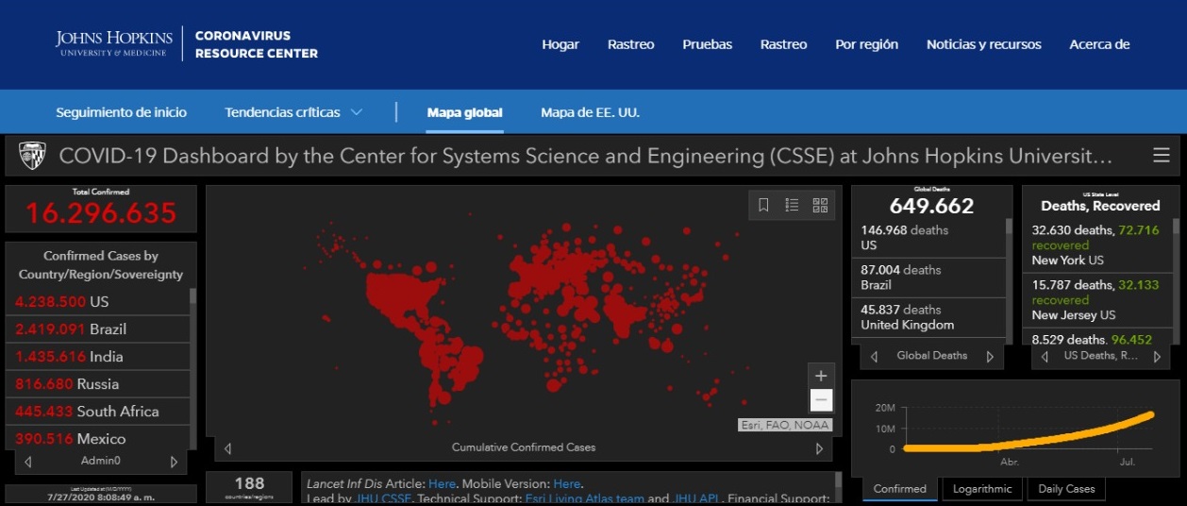1187x506 pixels.
Task: Open the basemap gallery grid icon
Action: [820, 205]
